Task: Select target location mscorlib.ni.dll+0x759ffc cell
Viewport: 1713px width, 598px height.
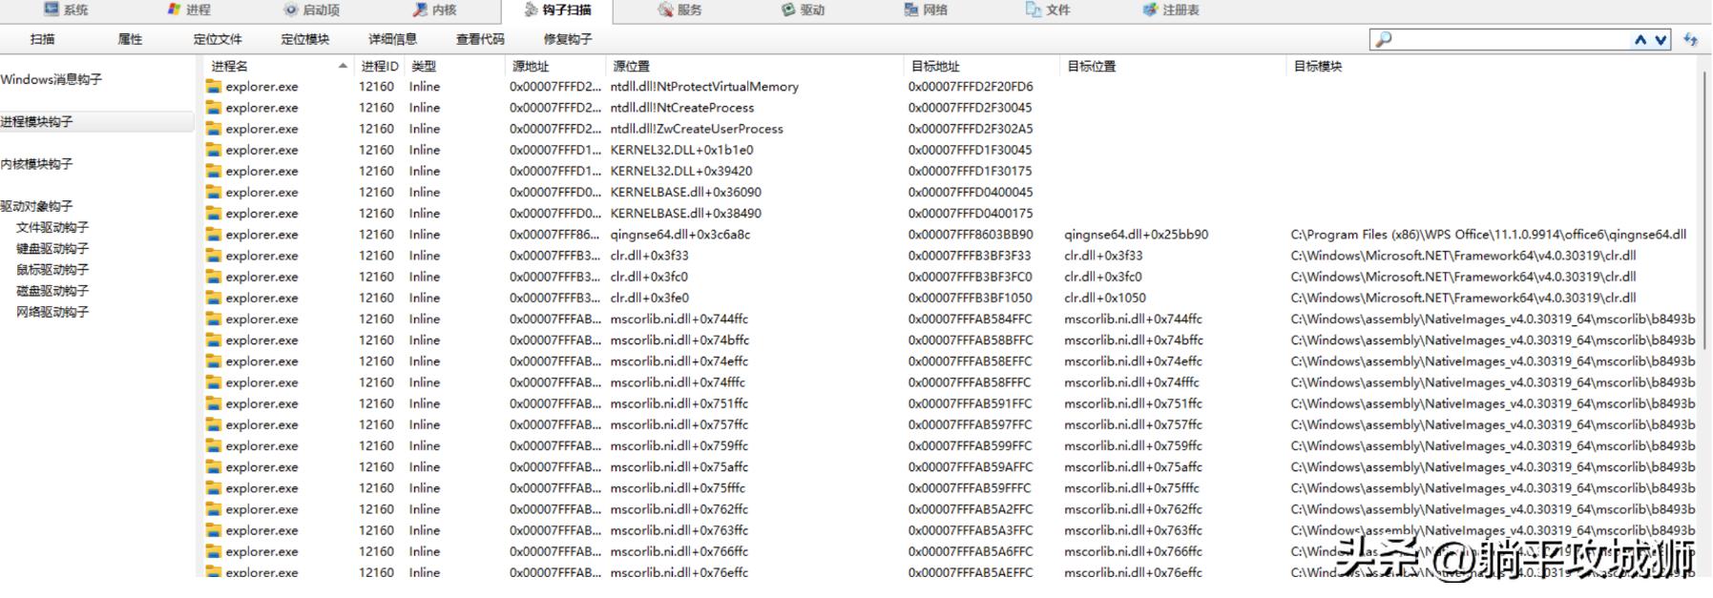Action: click(1133, 445)
